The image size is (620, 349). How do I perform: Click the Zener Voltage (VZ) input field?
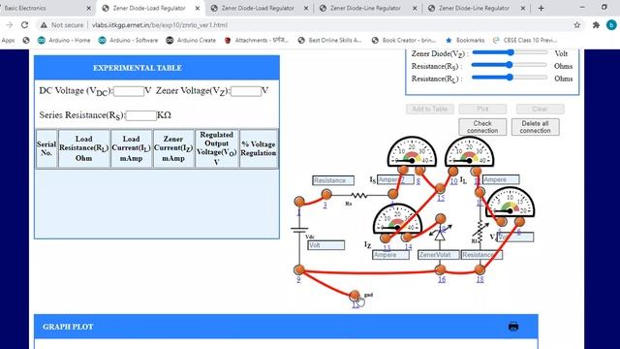click(246, 91)
